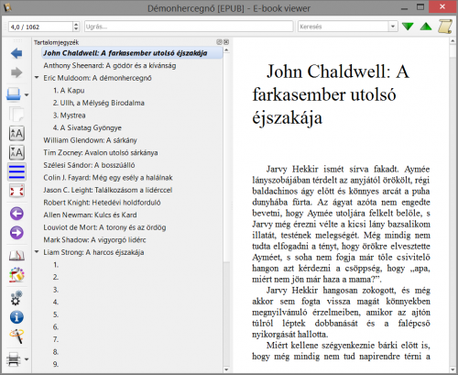Select Robert Knight: Hetedévi holdforduló

tap(102, 203)
